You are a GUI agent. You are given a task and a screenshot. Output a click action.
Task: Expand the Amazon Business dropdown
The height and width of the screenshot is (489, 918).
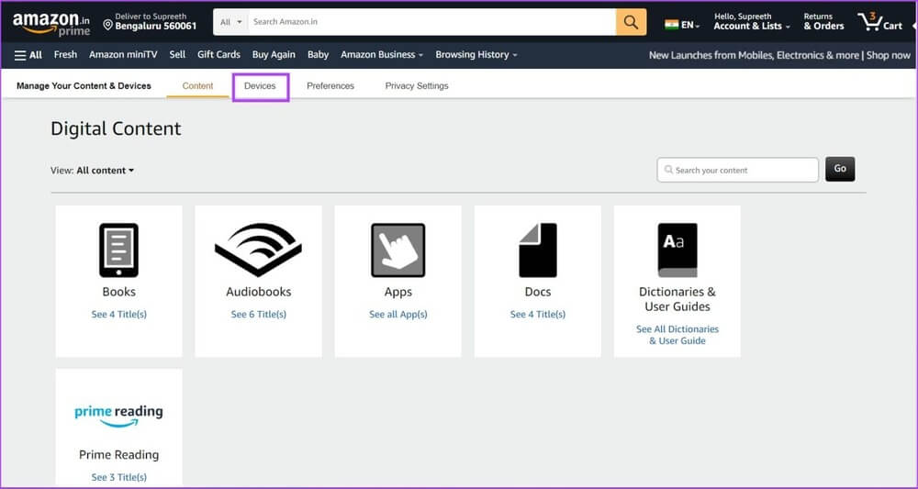[382, 55]
